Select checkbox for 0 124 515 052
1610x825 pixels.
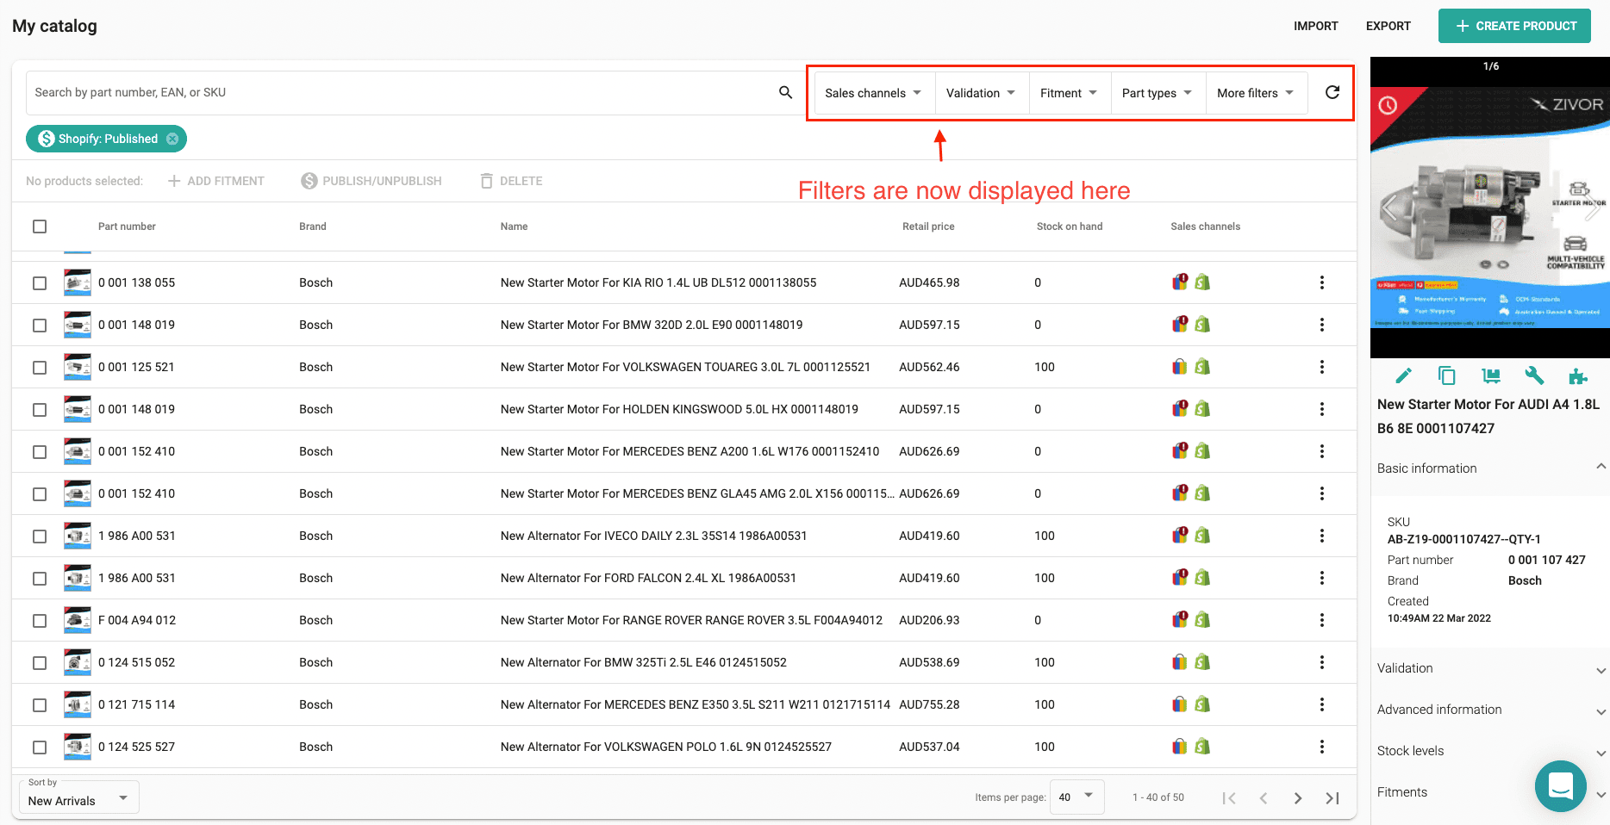[40, 662]
